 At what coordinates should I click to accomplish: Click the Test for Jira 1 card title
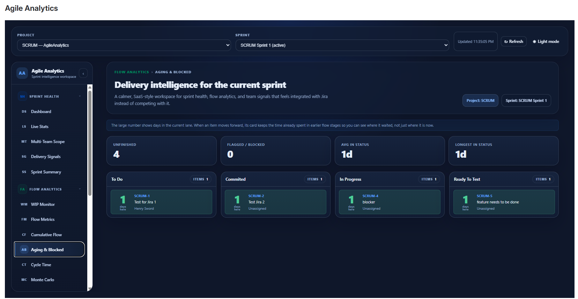click(x=145, y=202)
